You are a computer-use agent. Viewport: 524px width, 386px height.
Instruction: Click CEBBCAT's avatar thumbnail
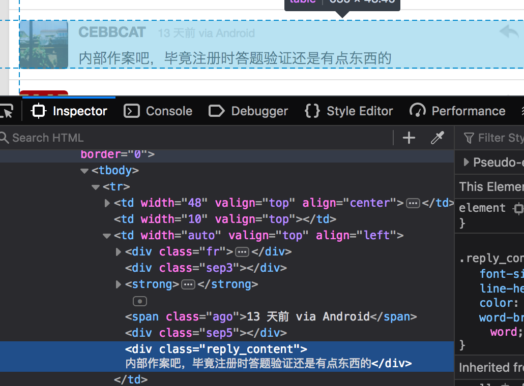click(44, 45)
